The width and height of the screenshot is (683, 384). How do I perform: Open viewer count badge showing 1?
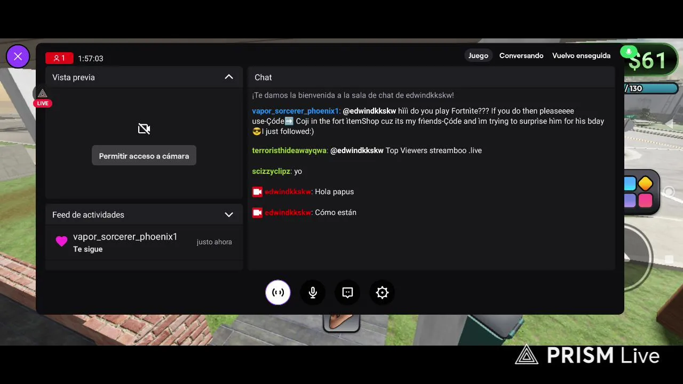click(59, 58)
